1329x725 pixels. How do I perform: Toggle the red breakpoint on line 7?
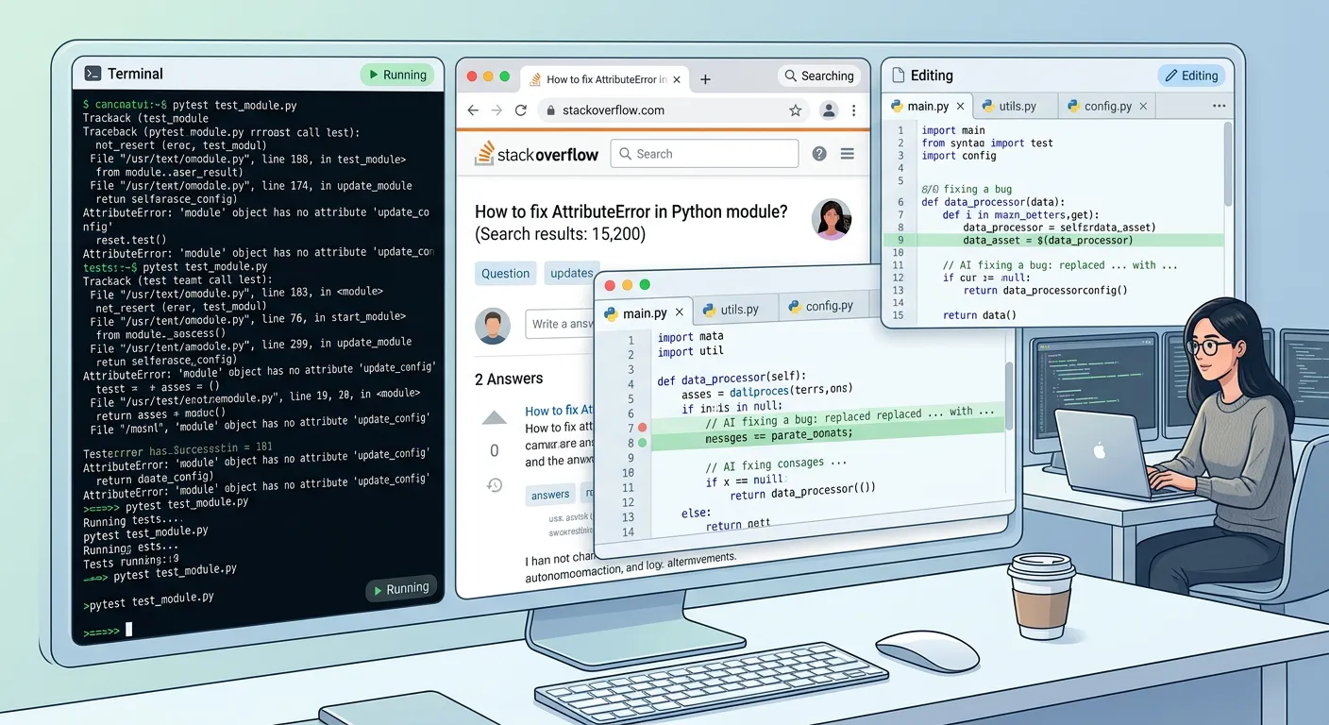click(643, 428)
